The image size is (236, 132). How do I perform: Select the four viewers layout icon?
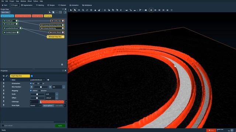(163, 10)
